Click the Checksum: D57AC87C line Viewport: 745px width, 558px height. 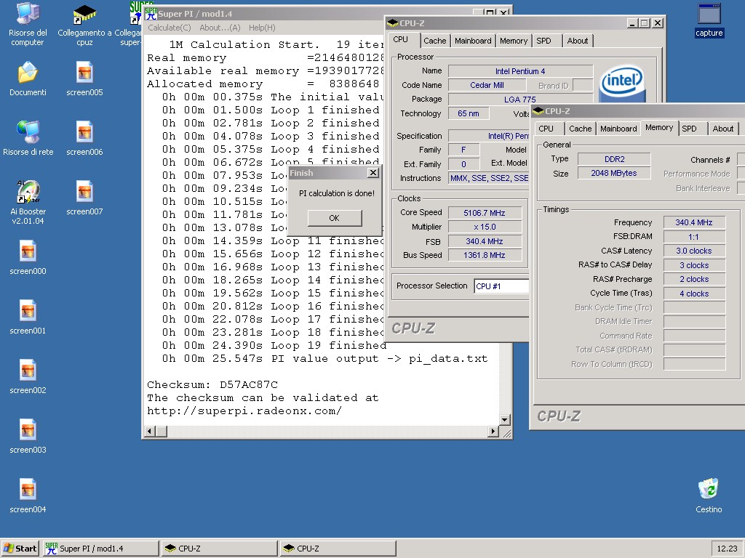coord(212,384)
